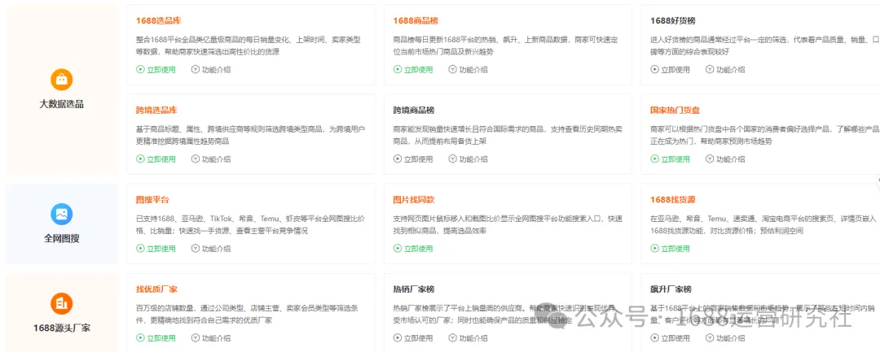Open the 图片找同款 card title
880x352 pixels.
click(414, 200)
